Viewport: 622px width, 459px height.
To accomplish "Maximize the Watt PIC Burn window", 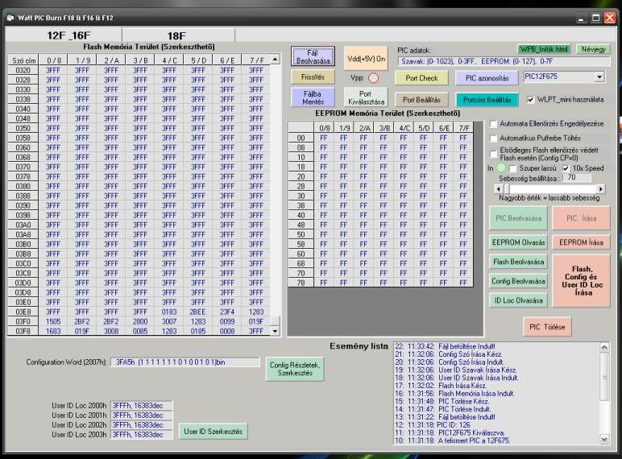I will click(595, 18).
